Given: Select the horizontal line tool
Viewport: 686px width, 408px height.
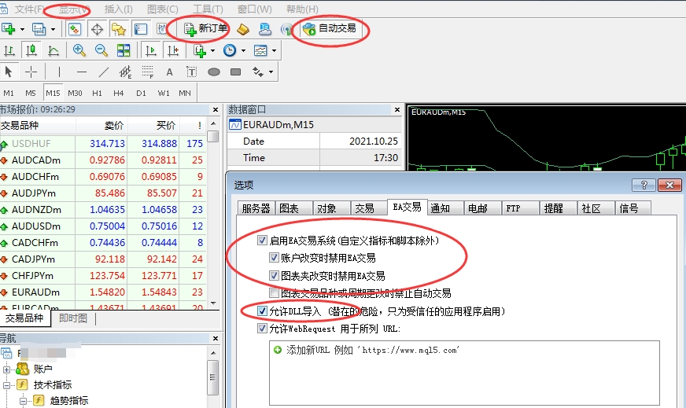Looking at the screenshot, I should click(x=81, y=72).
